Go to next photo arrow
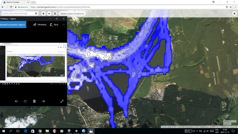238x134 pixels. coord(43,101)
